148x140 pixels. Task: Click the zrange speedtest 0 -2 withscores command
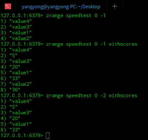coord(92,96)
